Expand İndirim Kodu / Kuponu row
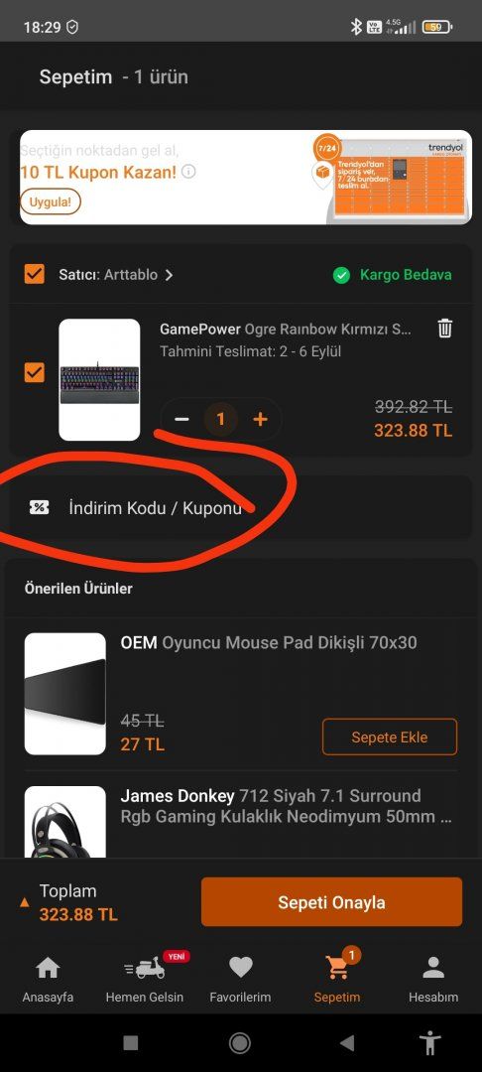This screenshot has width=482, height=1072. pyautogui.click(x=240, y=507)
